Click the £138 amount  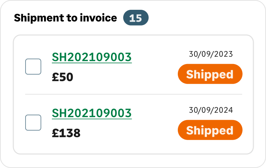click(x=66, y=133)
